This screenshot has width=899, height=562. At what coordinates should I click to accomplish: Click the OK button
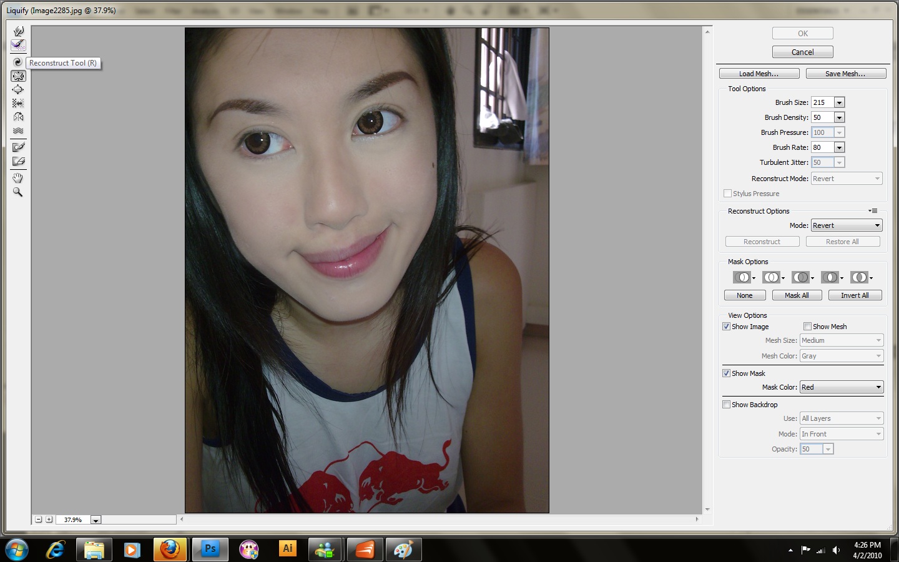click(x=803, y=34)
